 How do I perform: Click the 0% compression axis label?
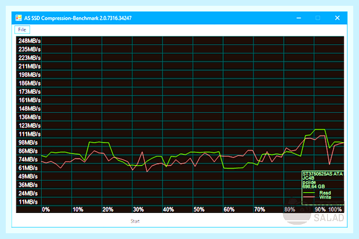coord(46,209)
